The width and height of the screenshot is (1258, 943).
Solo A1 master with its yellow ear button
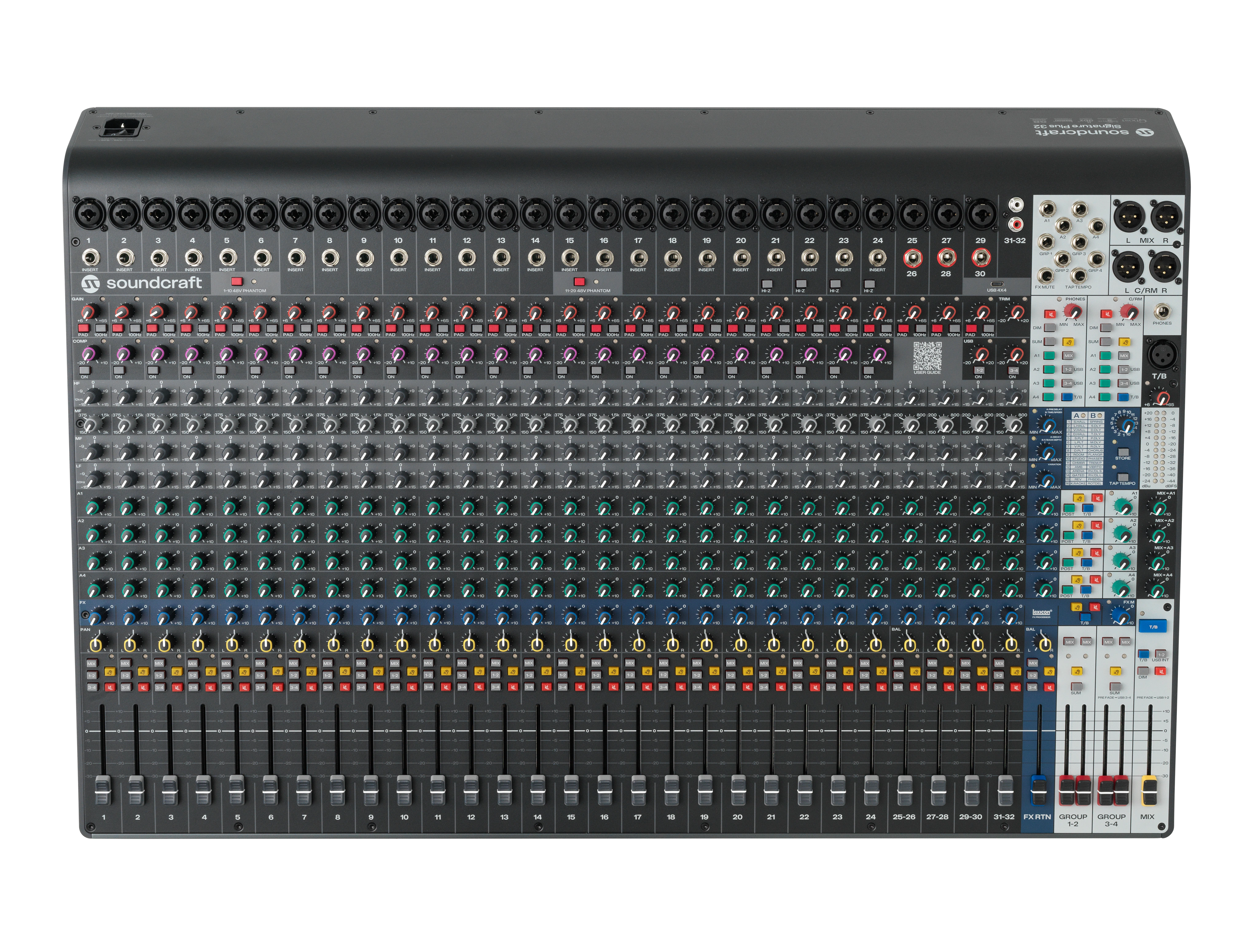(x=1078, y=498)
